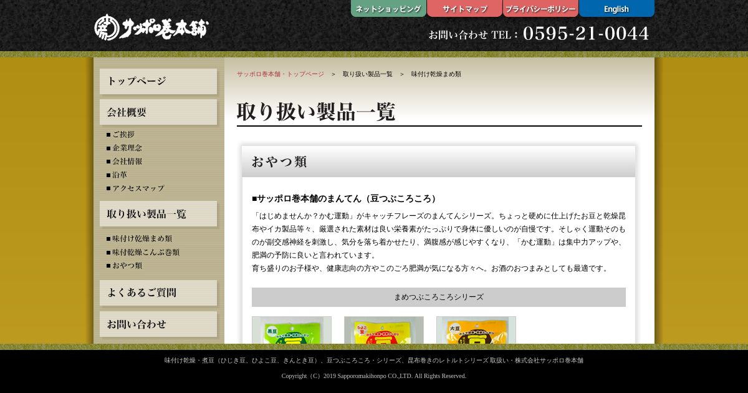Click breadcrumb 取り扱い製品一覧
Image resolution: width=748 pixels, height=393 pixels.
(x=368, y=74)
